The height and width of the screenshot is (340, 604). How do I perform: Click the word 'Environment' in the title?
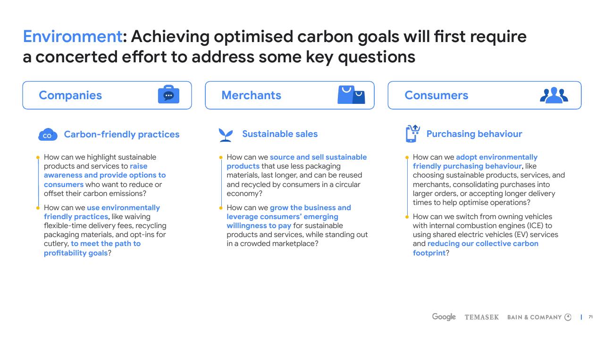(x=73, y=36)
